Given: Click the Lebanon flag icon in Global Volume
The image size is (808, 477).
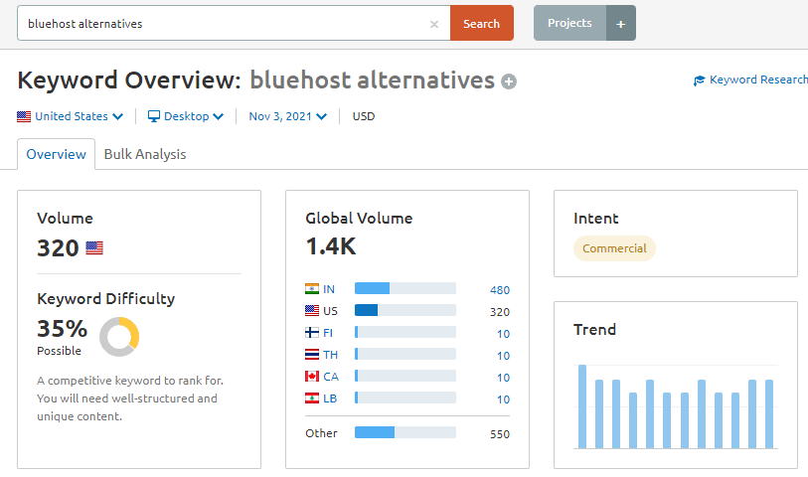Looking at the screenshot, I should click(x=312, y=398).
